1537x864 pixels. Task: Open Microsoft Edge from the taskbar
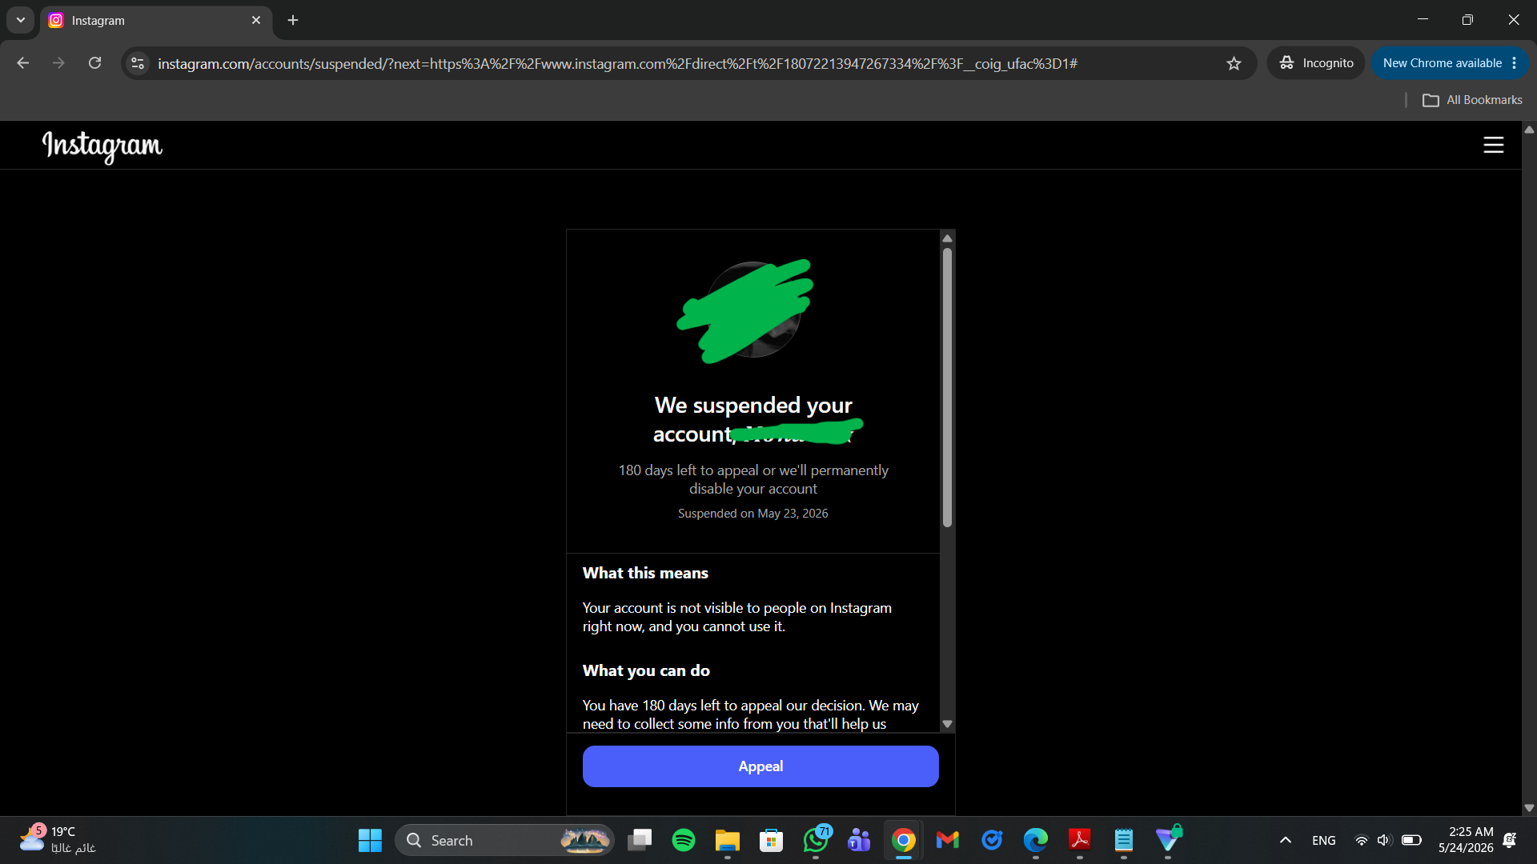tap(1036, 840)
